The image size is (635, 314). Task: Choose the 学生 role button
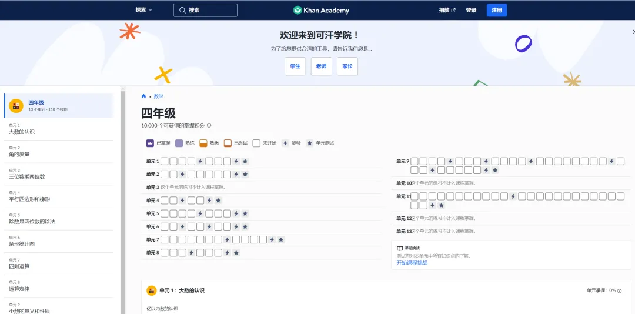pos(295,66)
